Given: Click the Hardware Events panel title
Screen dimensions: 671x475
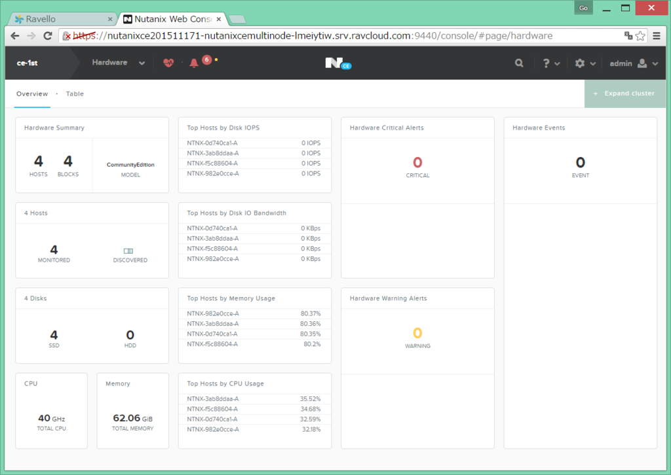Looking at the screenshot, I should coord(539,128).
